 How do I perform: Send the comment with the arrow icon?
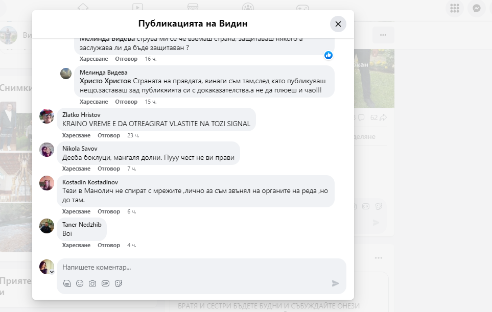point(335,283)
